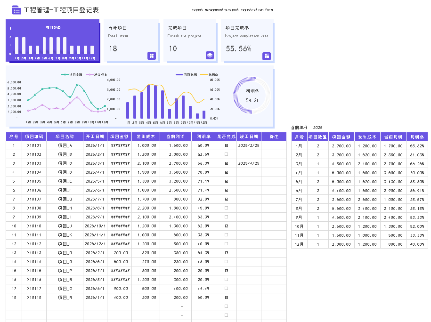
Task: Toggle the completion checkbox for 项目_L
Action: (x=226, y=244)
